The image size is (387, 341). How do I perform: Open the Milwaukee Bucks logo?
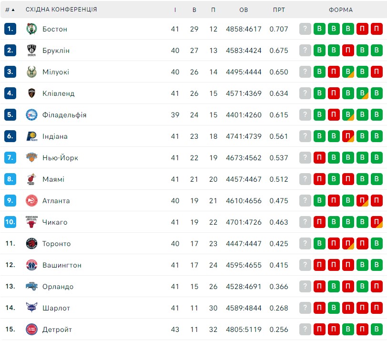coord(31,72)
